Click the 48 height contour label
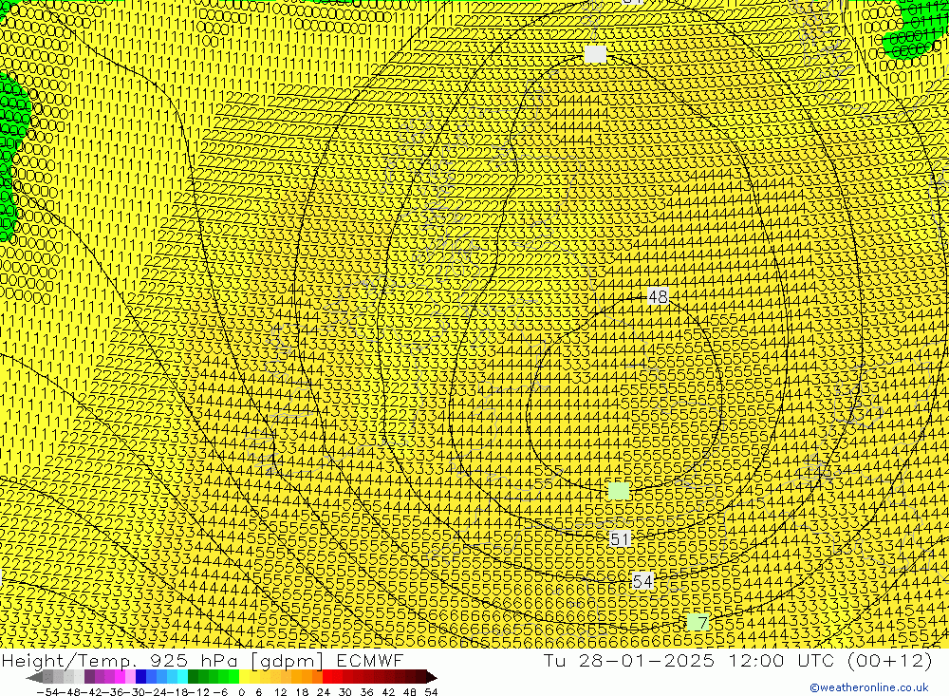The image size is (949, 696). [x=658, y=297]
